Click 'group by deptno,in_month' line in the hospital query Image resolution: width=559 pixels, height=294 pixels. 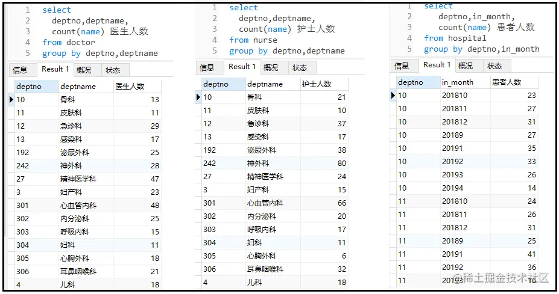(x=482, y=49)
